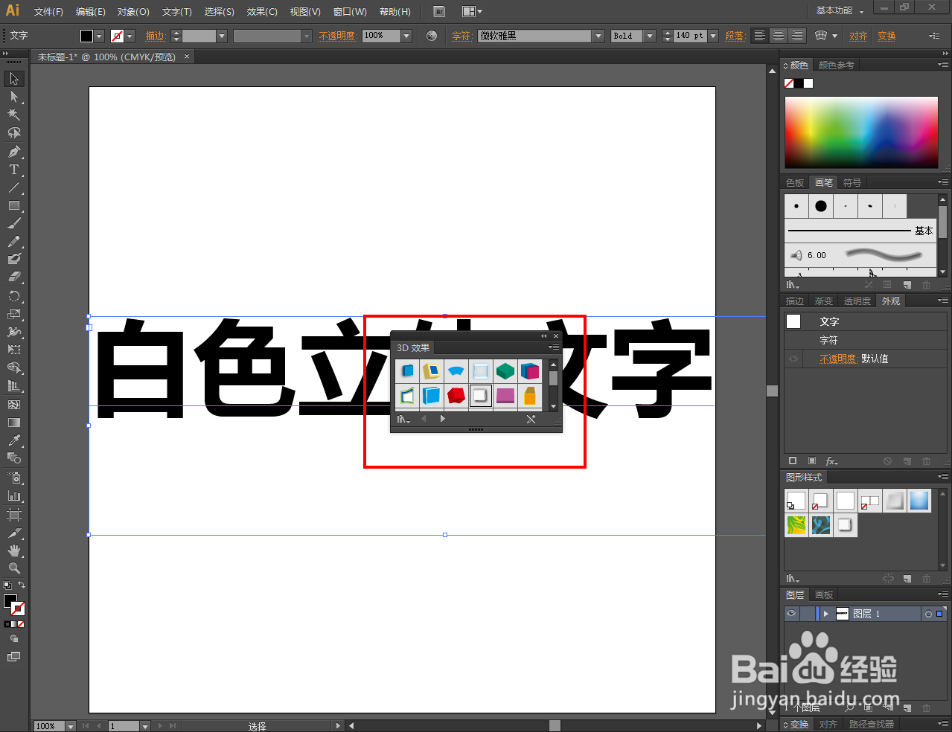Click 不透明度 link in appearance panel
This screenshot has width=952, height=732.
tap(839, 359)
